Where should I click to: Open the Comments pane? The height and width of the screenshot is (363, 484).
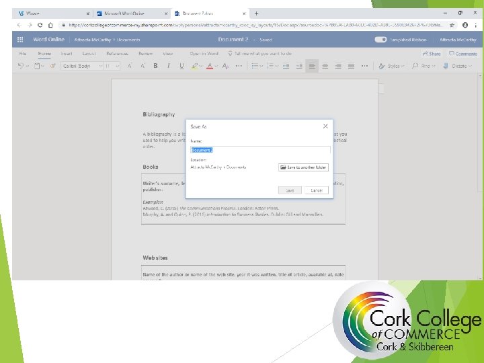(x=463, y=54)
